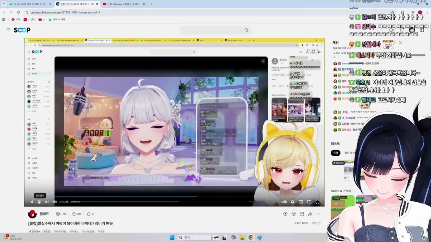Click the clip/save icon below video
The height and width of the screenshot is (242, 431).
(x=302, y=214)
